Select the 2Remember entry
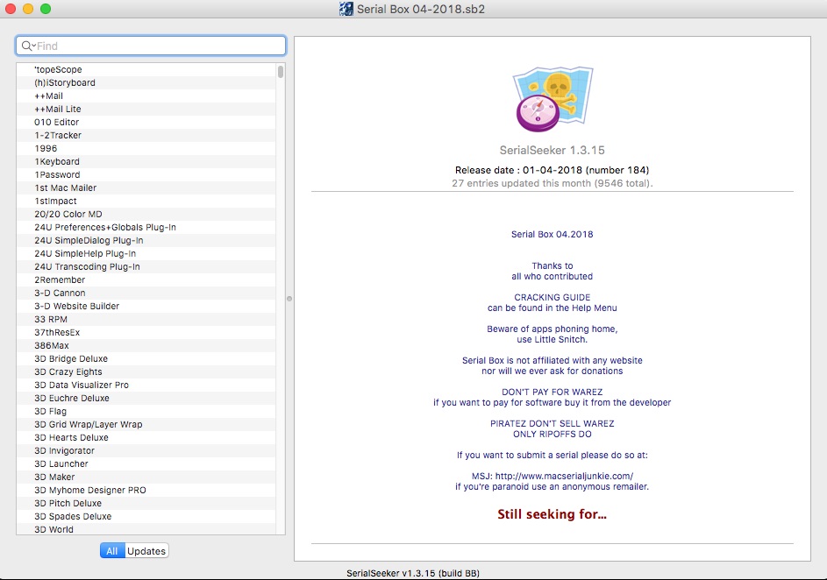This screenshot has height=580, width=827. pyautogui.click(x=146, y=280)
